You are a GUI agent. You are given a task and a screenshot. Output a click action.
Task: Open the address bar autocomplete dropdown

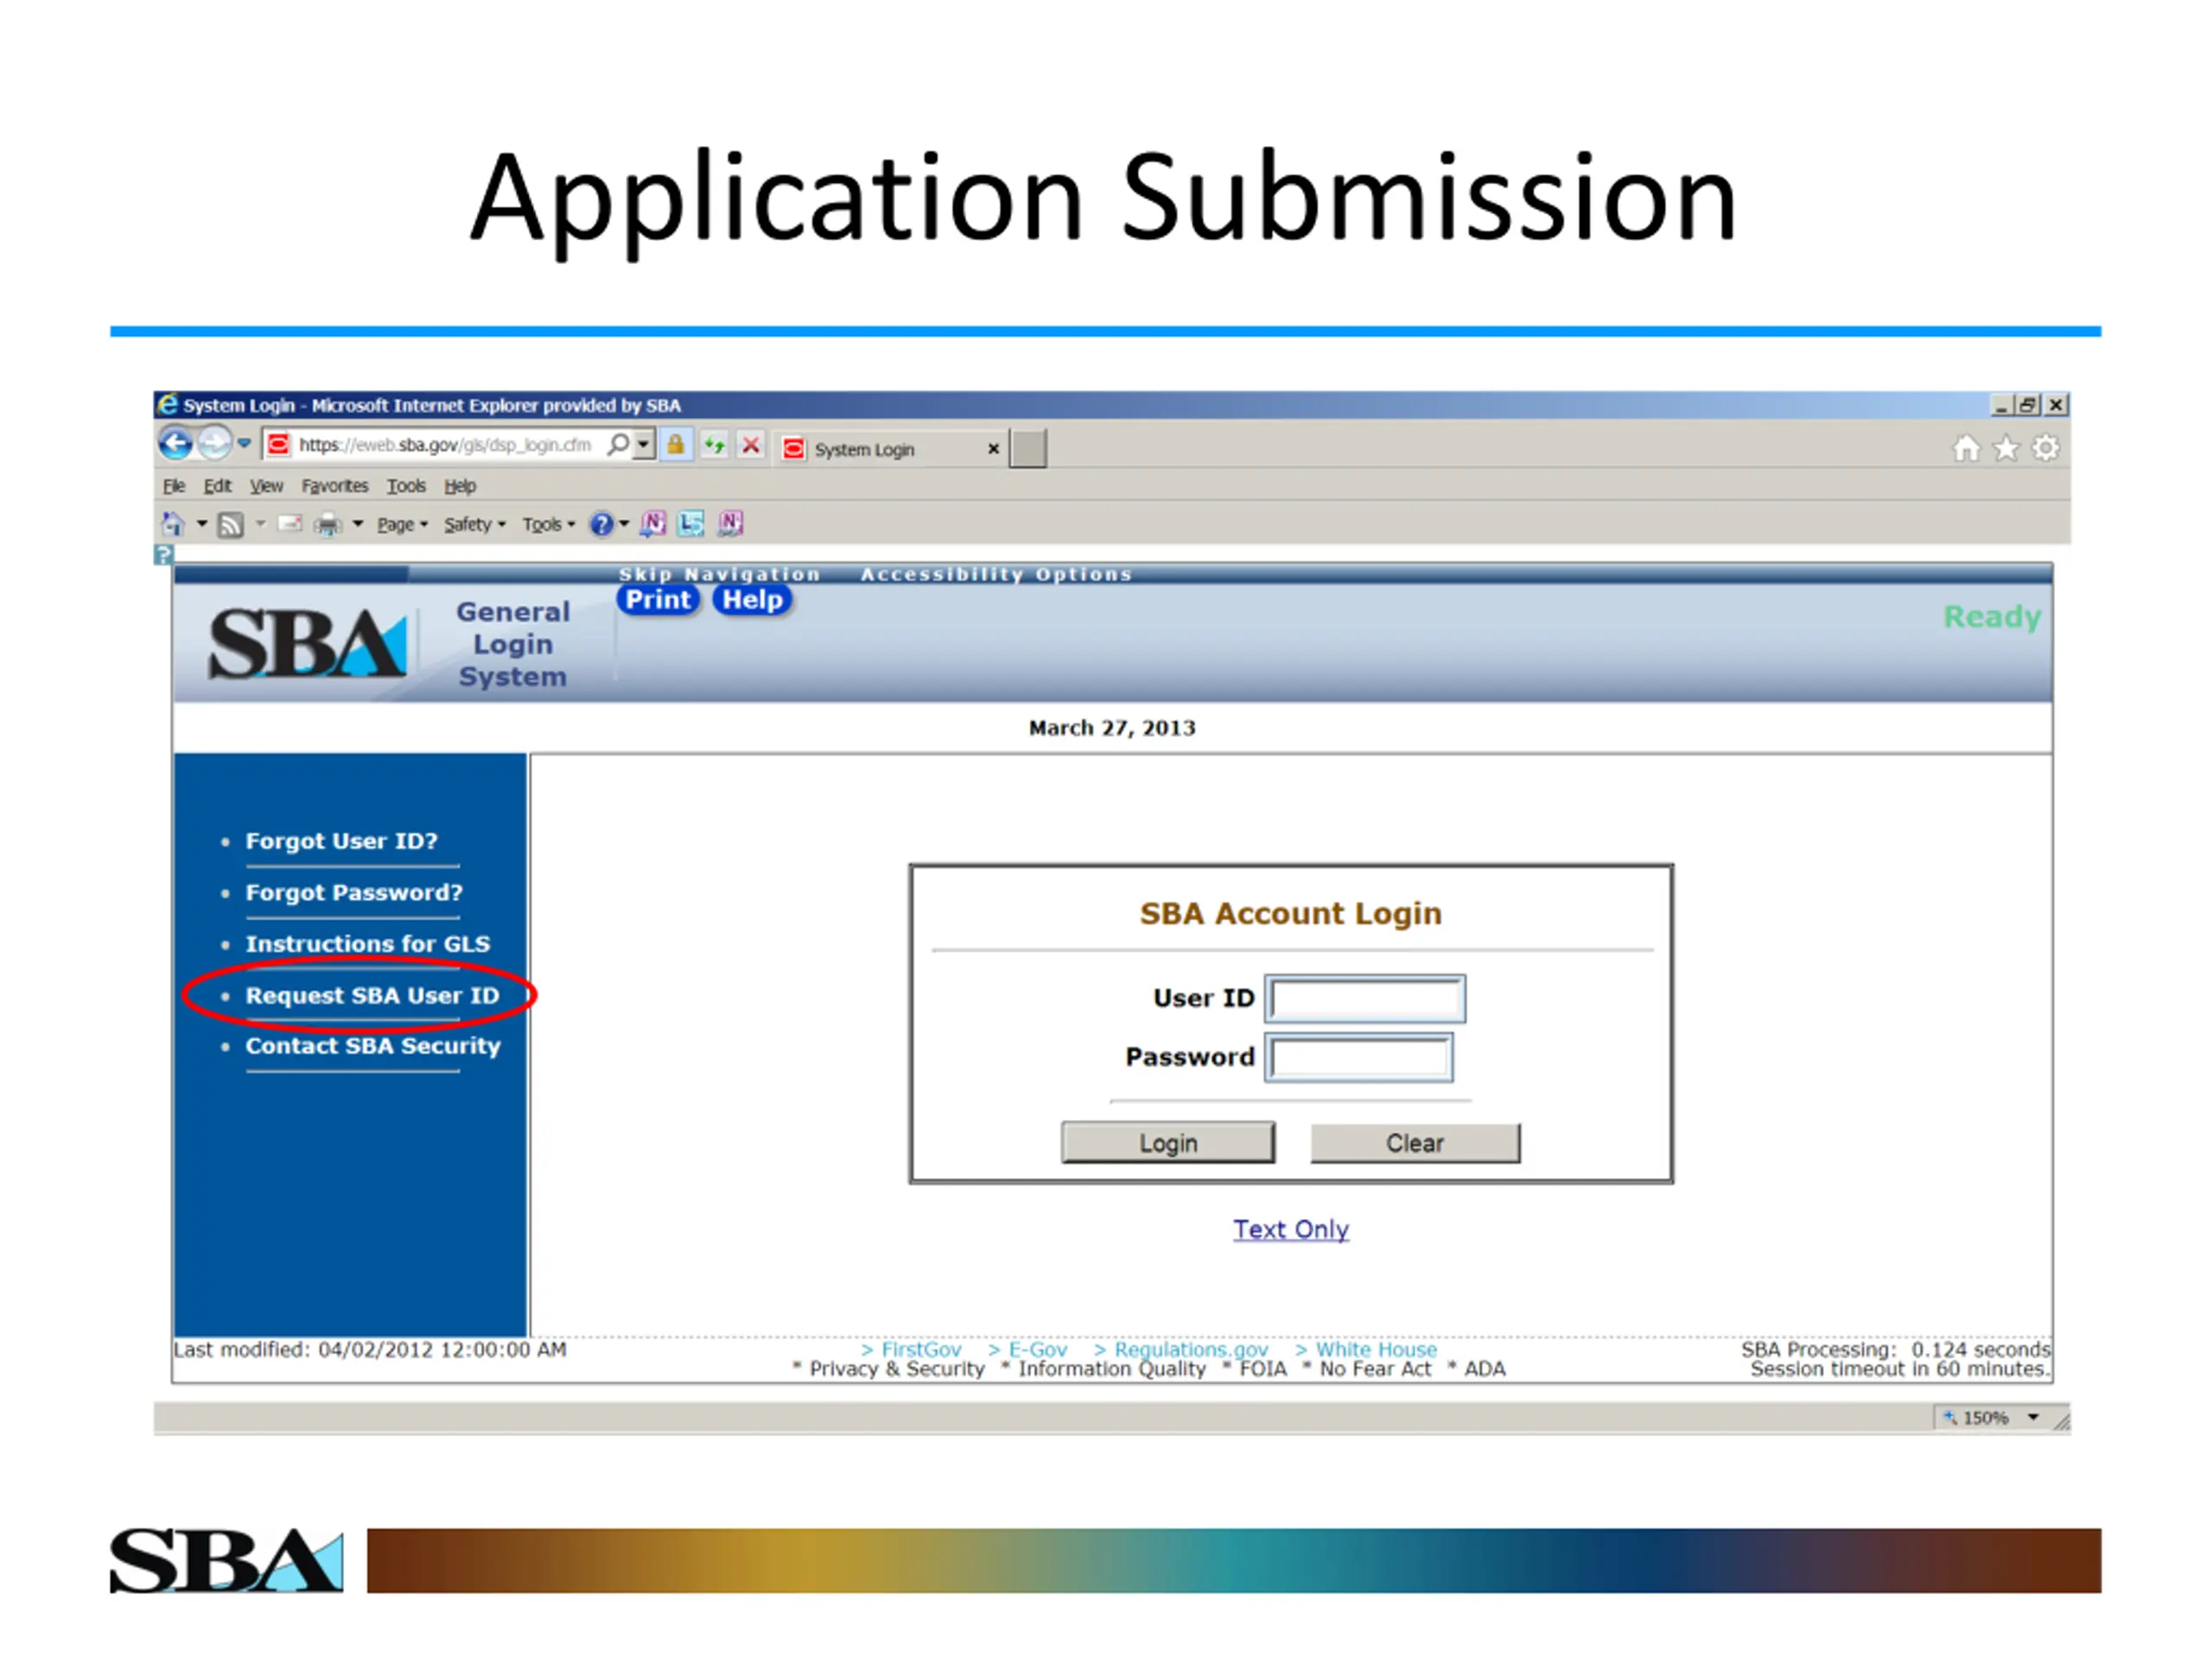pyautogui.click(x=644, y=444)
